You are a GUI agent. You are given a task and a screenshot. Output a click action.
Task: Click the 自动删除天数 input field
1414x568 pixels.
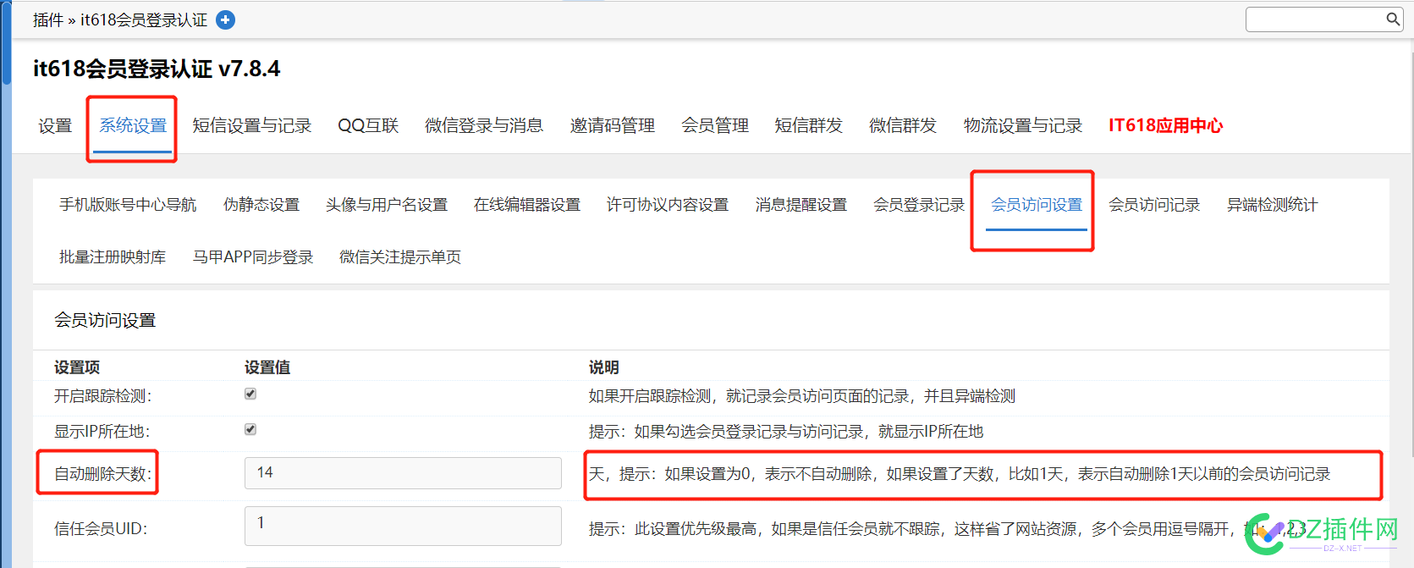point(403,473)
